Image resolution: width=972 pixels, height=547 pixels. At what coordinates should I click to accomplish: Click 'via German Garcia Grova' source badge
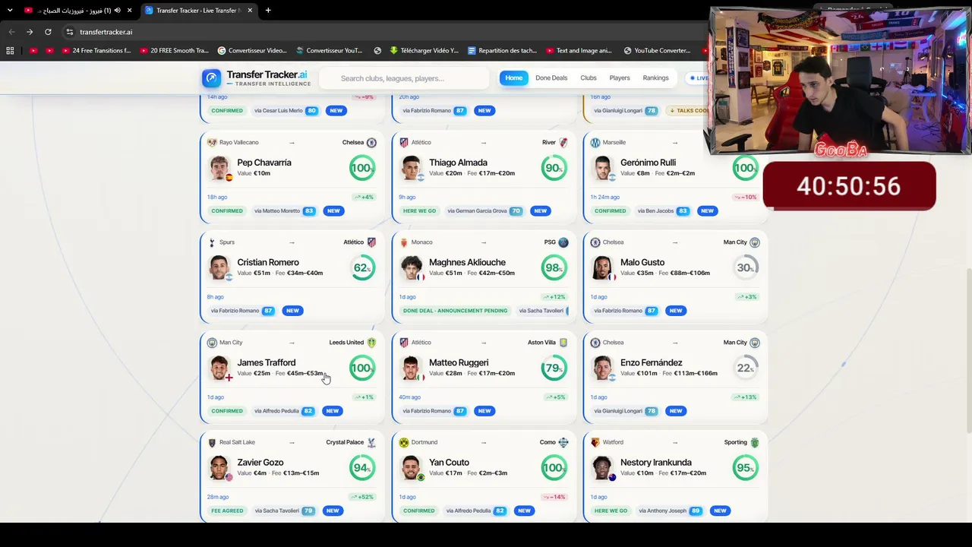pyautogui.click(x=484, y=210)
